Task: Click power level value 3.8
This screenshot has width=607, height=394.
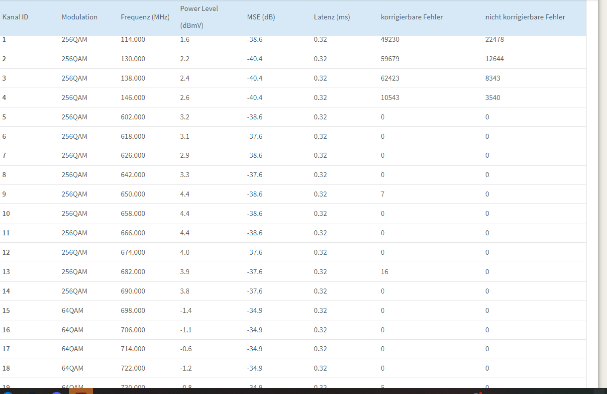Action: 185,291
